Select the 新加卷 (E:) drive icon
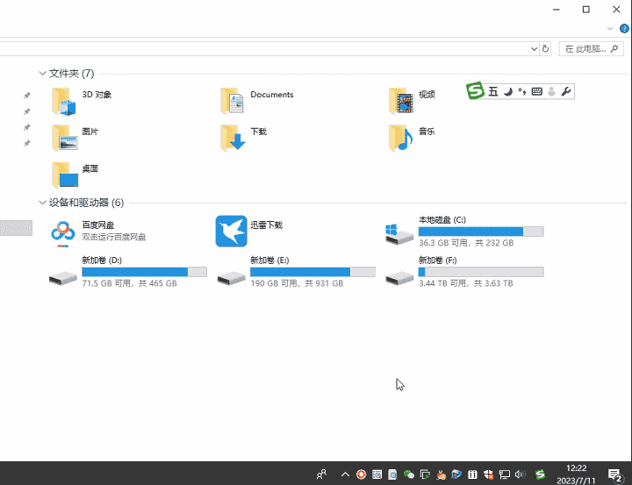The width and height of the screenshot is (632, 485). [x=232, y=278]
